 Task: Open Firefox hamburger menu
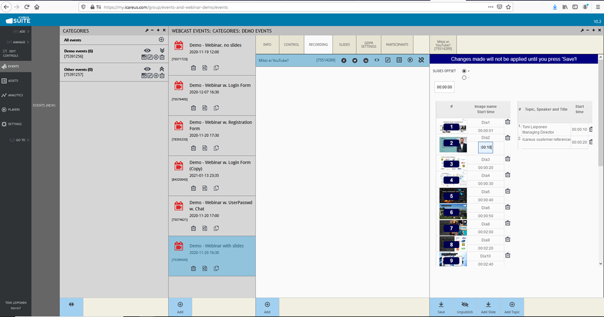tap(598, 7)
